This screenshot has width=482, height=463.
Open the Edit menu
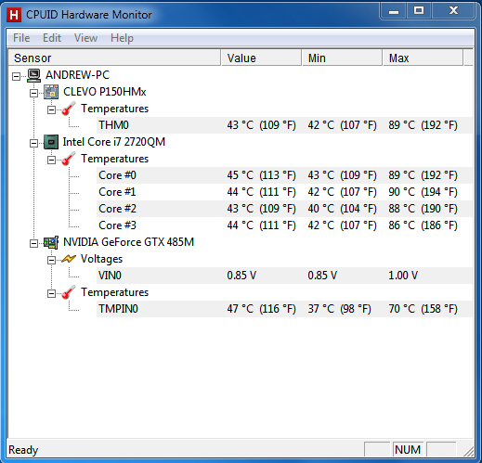click(52, 38)
